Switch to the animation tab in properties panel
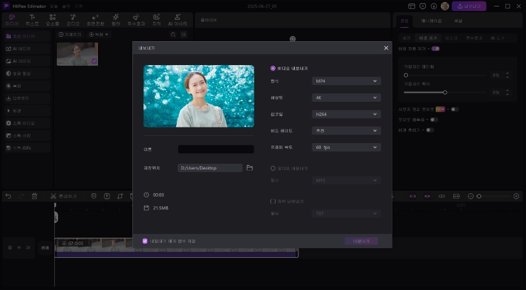This screenshot has height=290, width=526. tap(431, 21)
